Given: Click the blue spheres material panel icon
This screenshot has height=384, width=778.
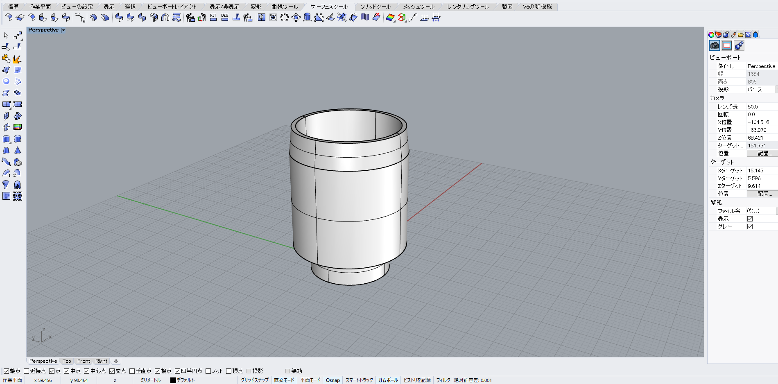Looking at the screenshot, I should click(x=739, y=45).
